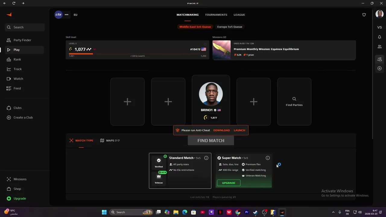Click the Find Parties card
Viewport: 386px width, 217px height.
[294, 102]
